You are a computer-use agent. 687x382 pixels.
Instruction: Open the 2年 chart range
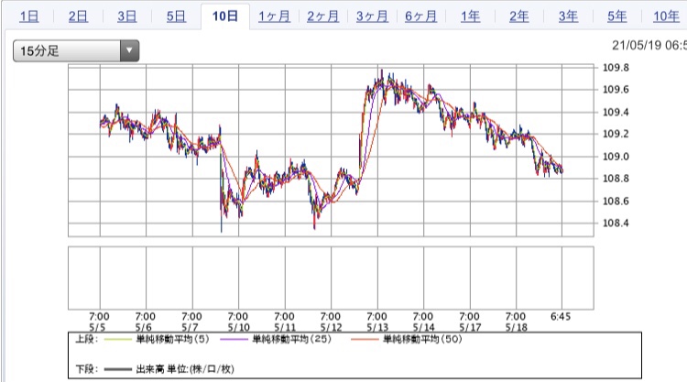pos(518,16)
